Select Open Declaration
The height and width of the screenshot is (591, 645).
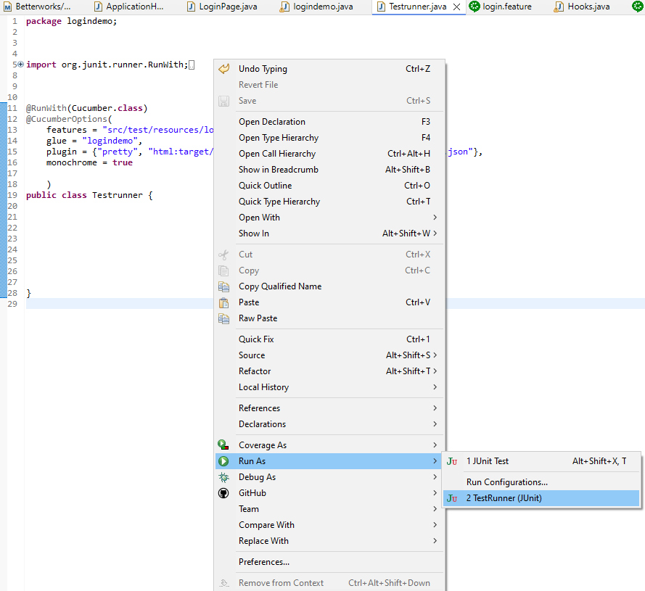point(330,122)
